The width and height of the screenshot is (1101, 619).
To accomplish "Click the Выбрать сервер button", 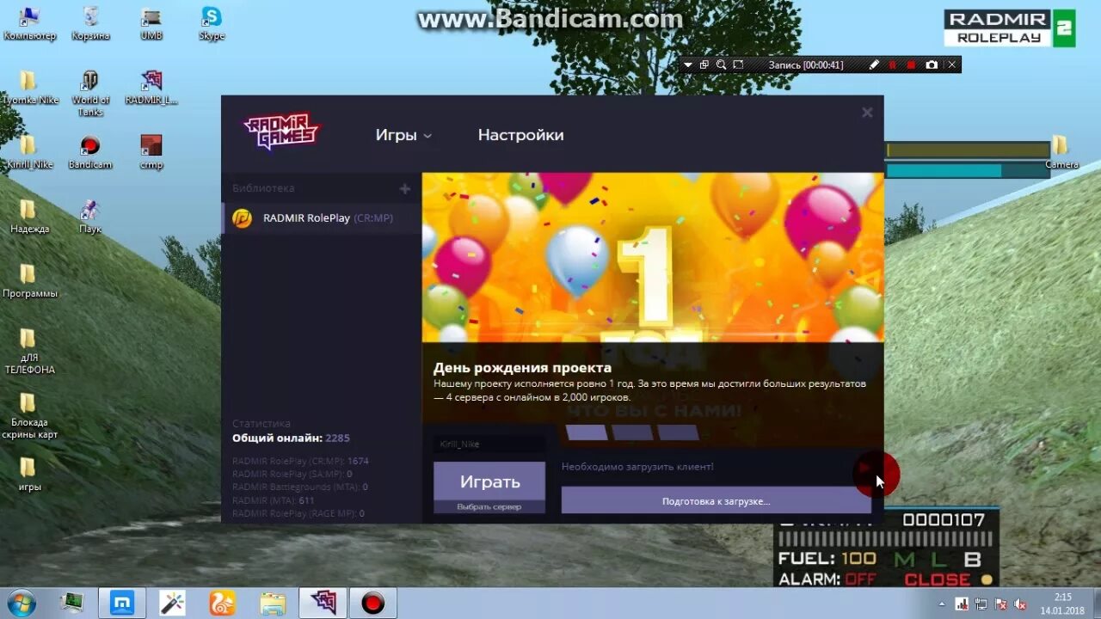I will (489, 506).
